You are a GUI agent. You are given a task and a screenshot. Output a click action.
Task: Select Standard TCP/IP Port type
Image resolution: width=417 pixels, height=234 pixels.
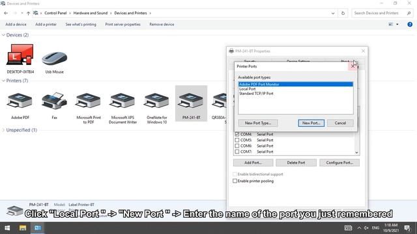[x=295, y=94]
